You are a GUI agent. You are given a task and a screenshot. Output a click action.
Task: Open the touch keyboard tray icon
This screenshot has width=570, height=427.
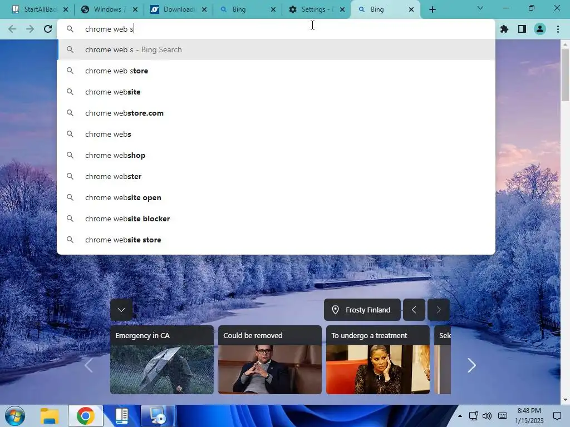coord(503,416)
